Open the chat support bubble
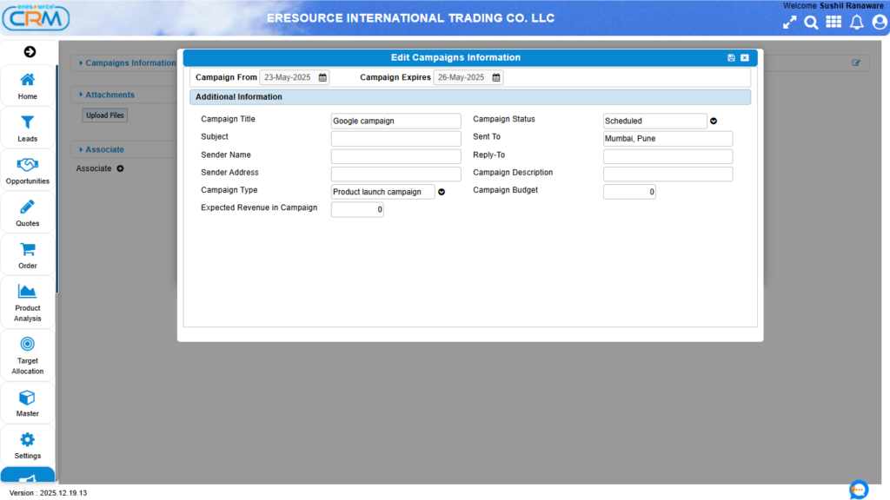The height and width of the screenshot is (500, 890). [858, 490]
